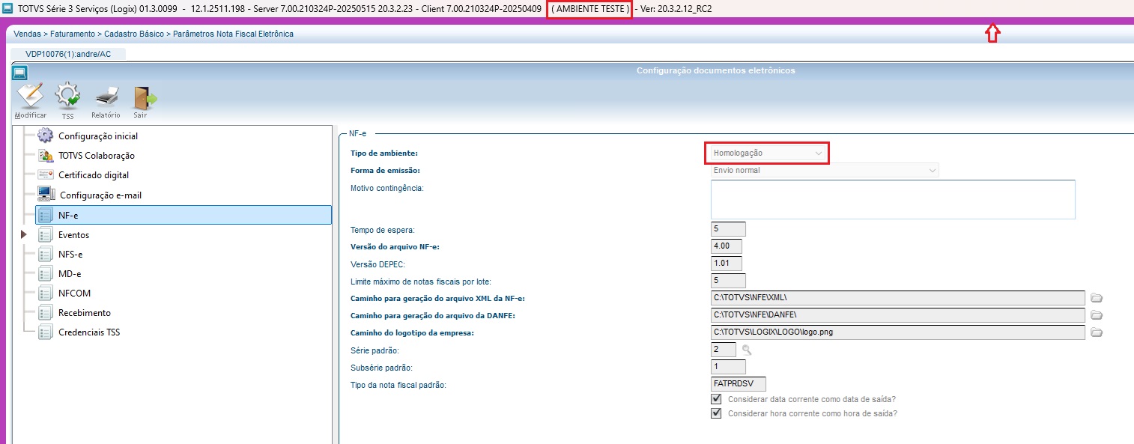Select the NFCOM tree item

[74, 294]
